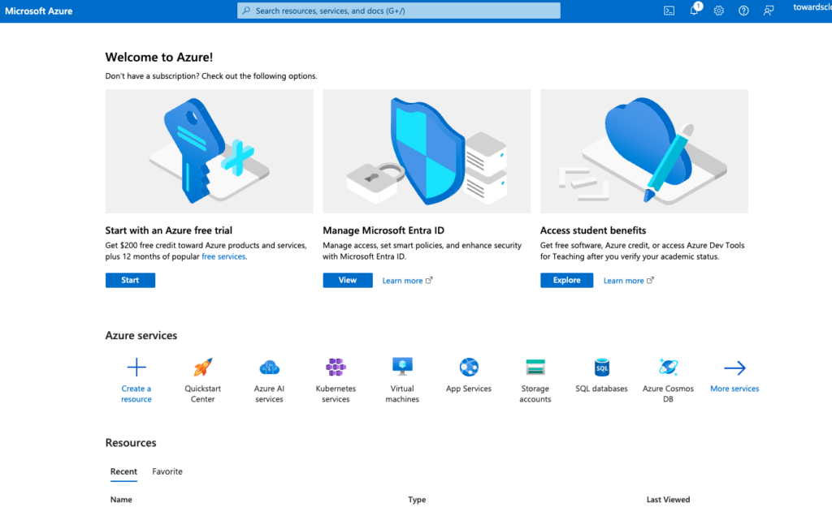Open portal settings gear icon

[x=718, y=11]
